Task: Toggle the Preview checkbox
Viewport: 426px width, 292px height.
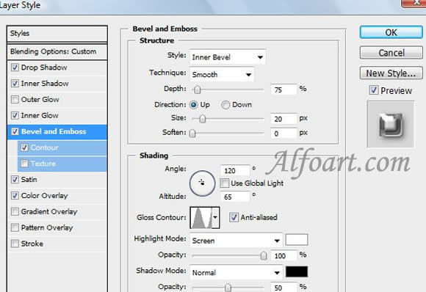Action: click(374, 90)
